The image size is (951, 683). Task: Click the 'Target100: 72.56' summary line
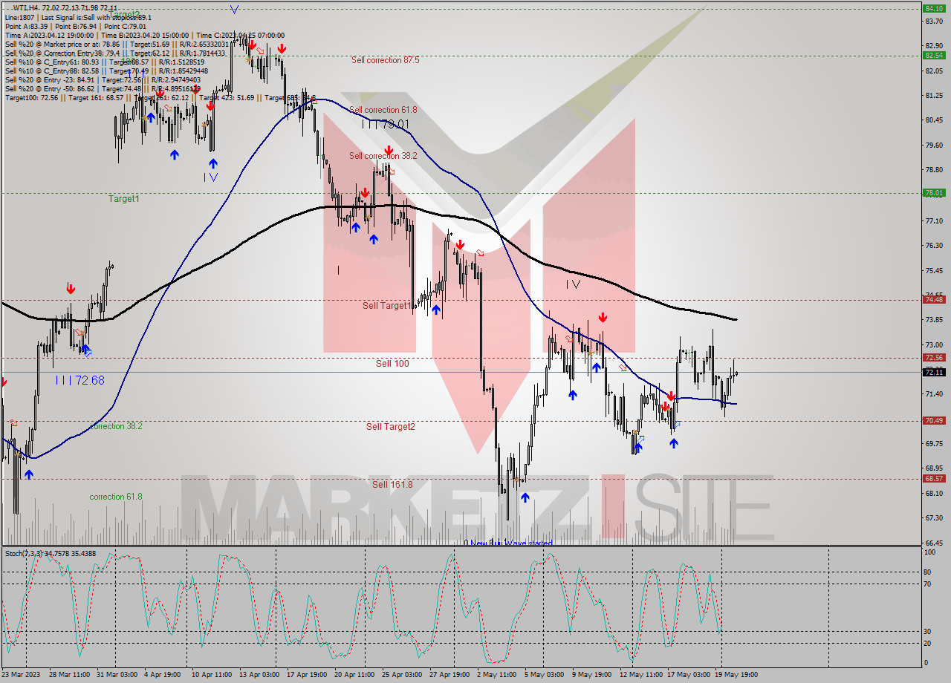click(160, 97)
